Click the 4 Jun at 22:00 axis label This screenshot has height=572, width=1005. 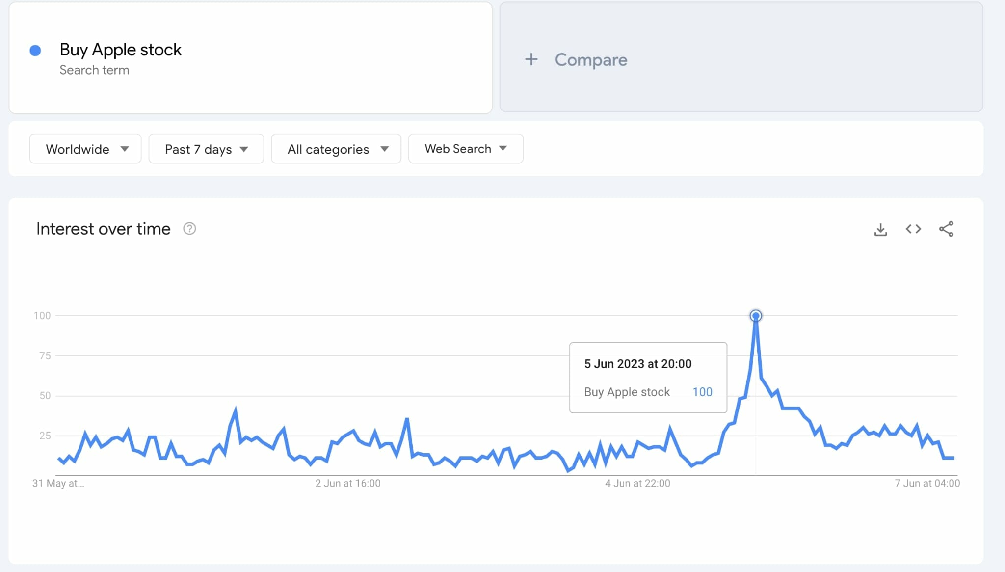pyautogui.click(x=637, y=483)
